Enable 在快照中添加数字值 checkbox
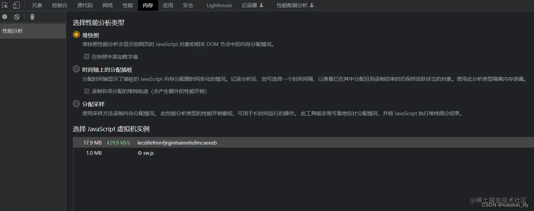 [87, 56]
